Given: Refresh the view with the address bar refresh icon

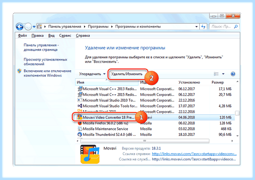Looking at the screenshot, I should (203, 26).
